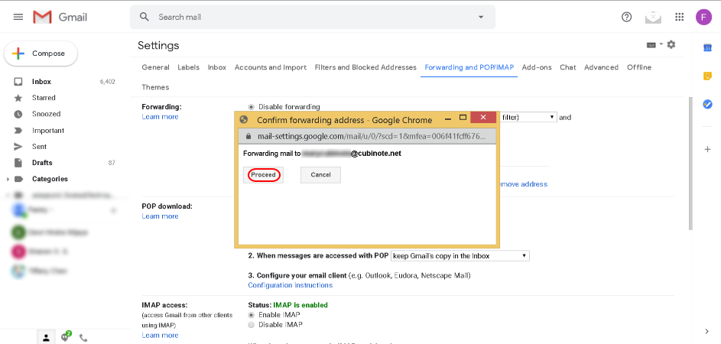Click the Important label marker icon
721x344 pixels.
(x=18, y=131)
